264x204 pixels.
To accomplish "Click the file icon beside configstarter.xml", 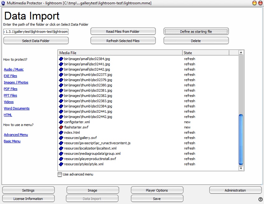I will coord(61,122).
